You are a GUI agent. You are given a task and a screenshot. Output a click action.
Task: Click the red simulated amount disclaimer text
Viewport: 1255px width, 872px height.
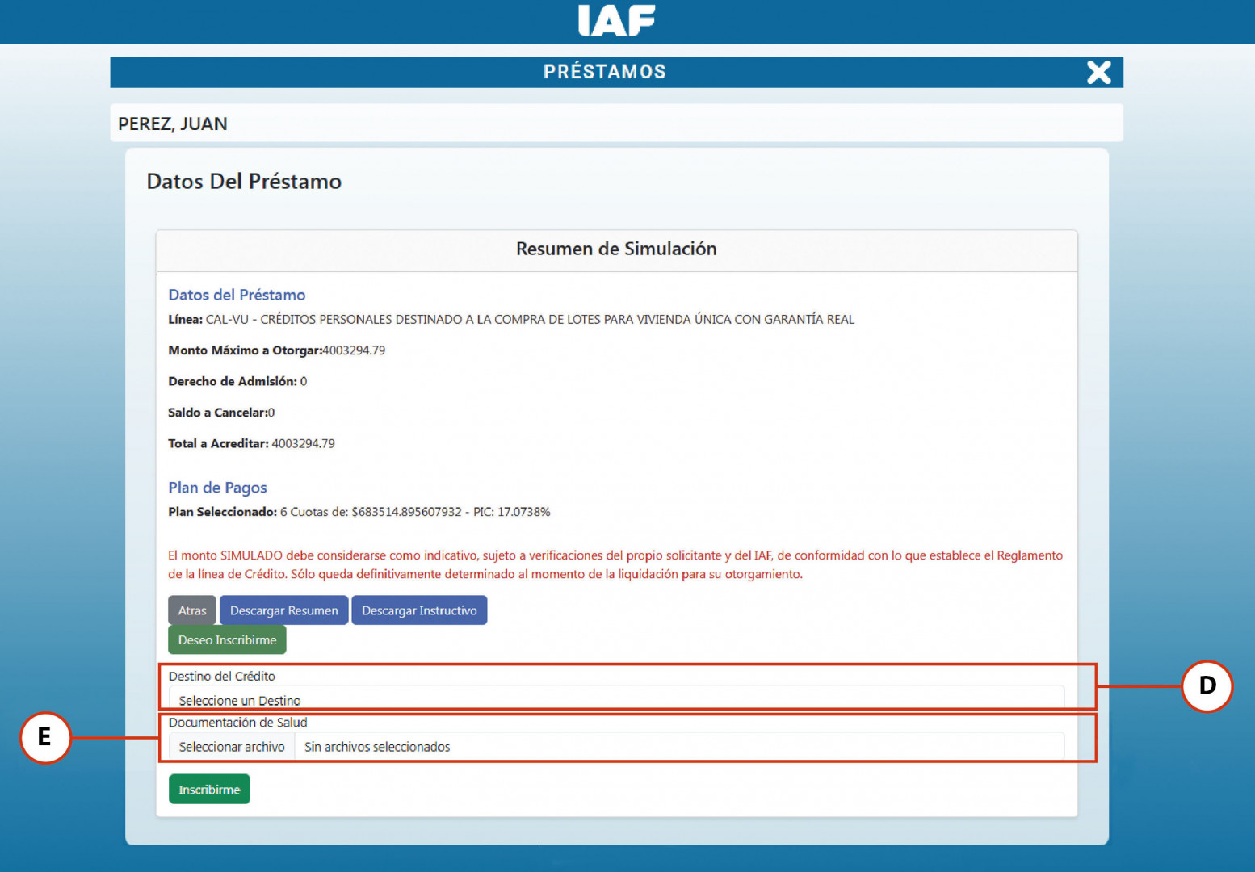[615, 564]
